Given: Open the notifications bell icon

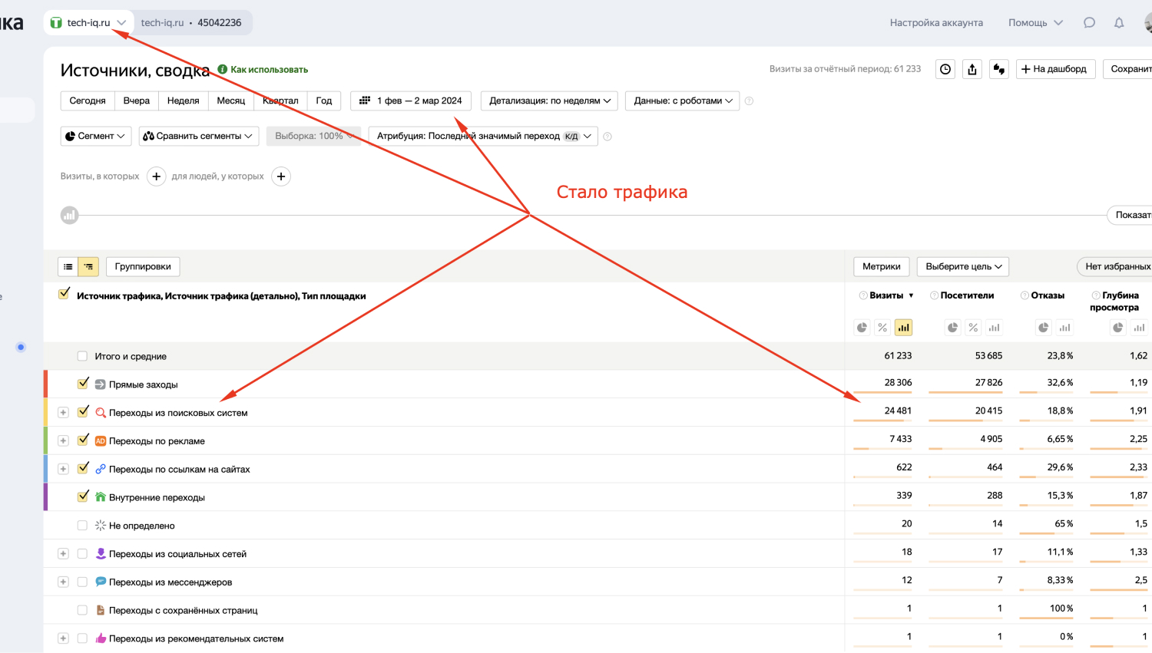Looking at the screenshot, I should pos(1119,23).
